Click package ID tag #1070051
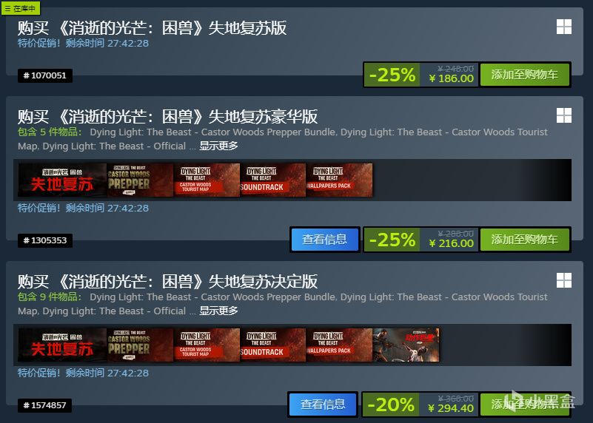Viewport: 593px width, 423px height. (45, 75)
